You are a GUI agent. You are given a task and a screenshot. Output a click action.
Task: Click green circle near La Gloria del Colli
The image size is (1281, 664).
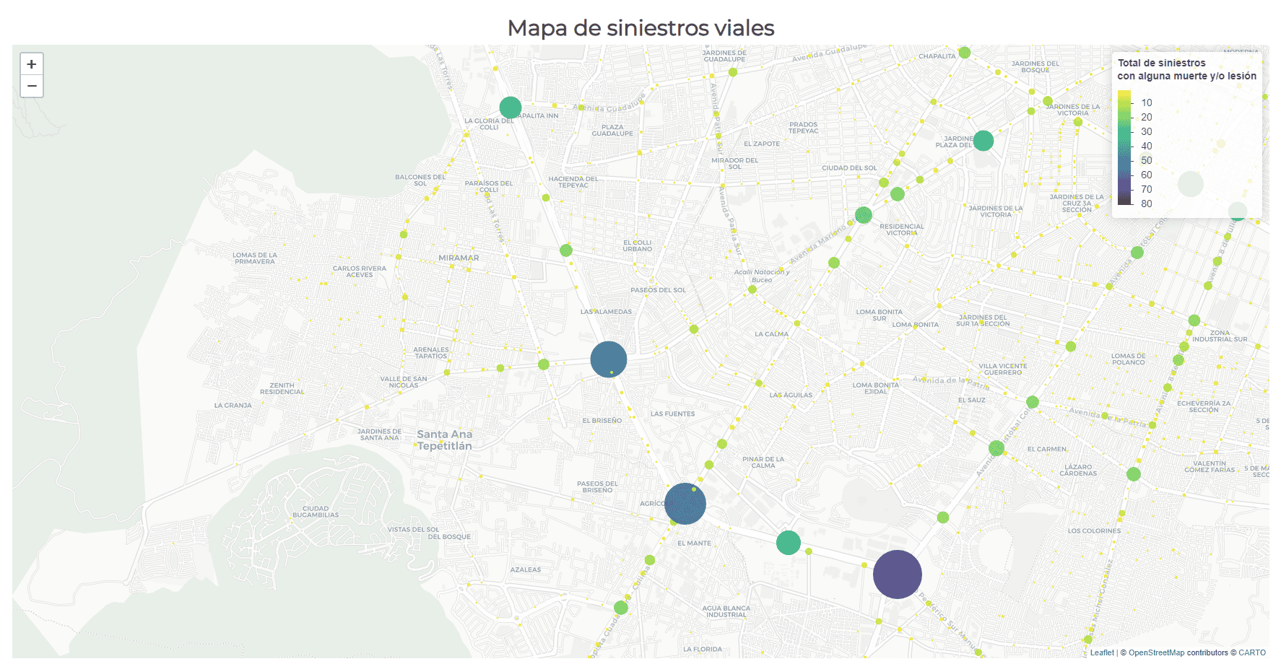click(x=511, y=108)
